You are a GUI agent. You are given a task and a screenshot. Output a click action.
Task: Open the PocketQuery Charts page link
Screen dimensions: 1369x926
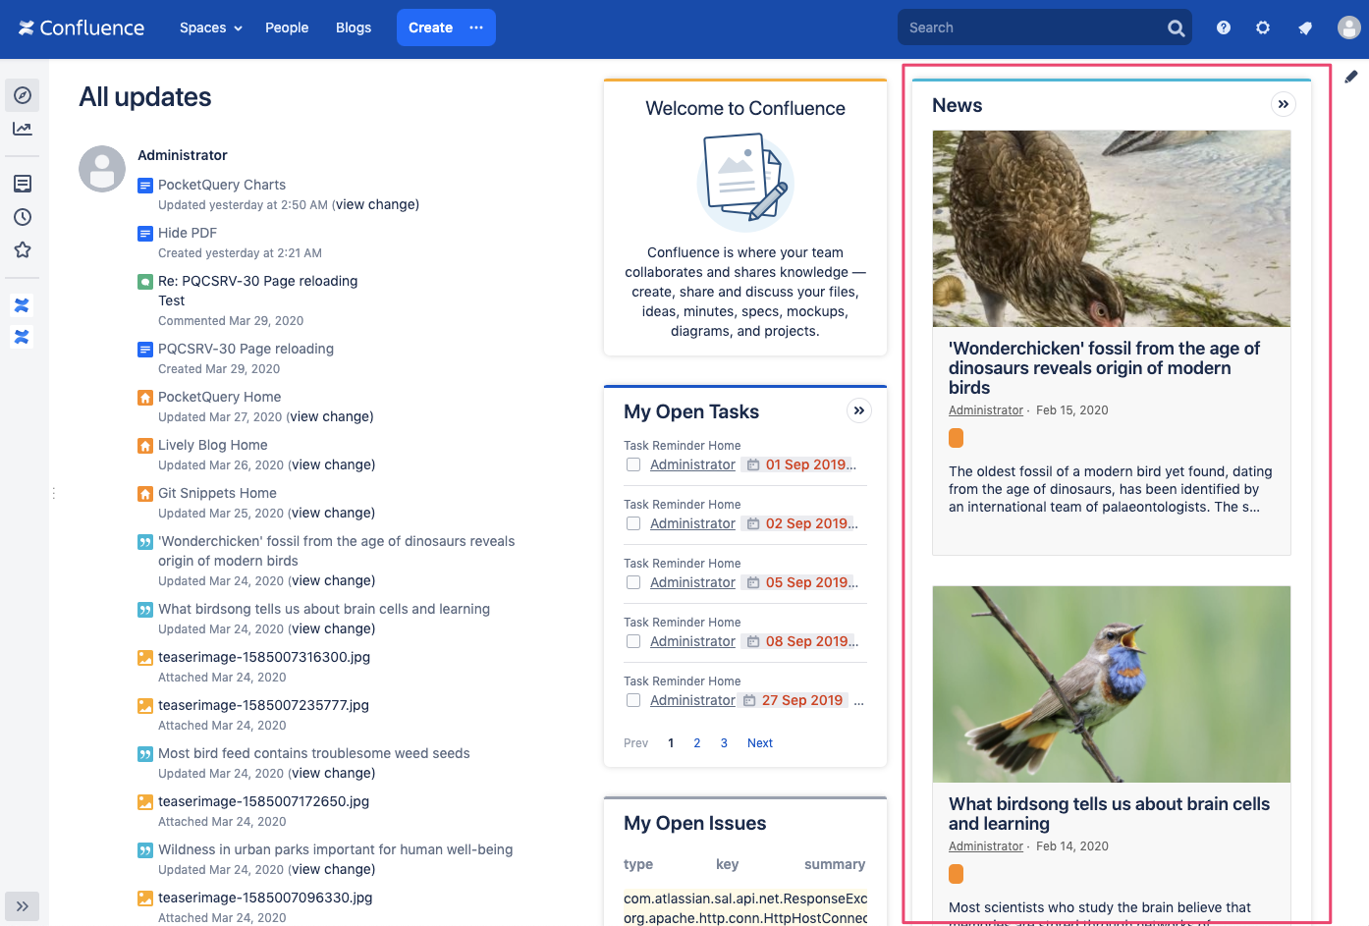[222, 185]
